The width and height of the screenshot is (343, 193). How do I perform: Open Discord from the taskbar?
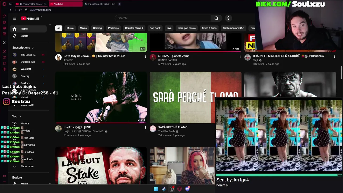pos(187,189)
